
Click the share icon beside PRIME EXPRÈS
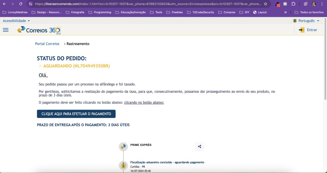click(x=199, y=147)
